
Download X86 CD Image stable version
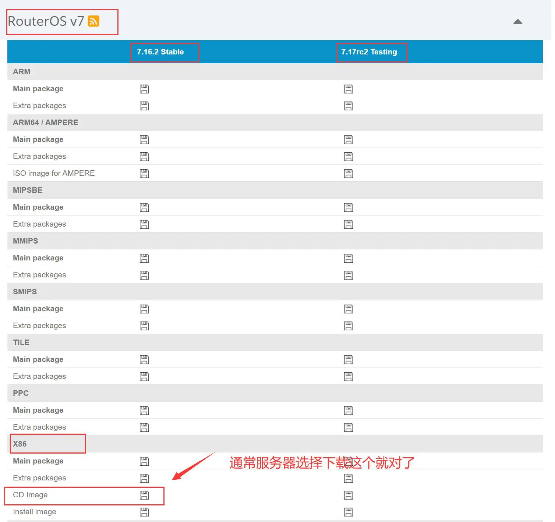(144, 495)
